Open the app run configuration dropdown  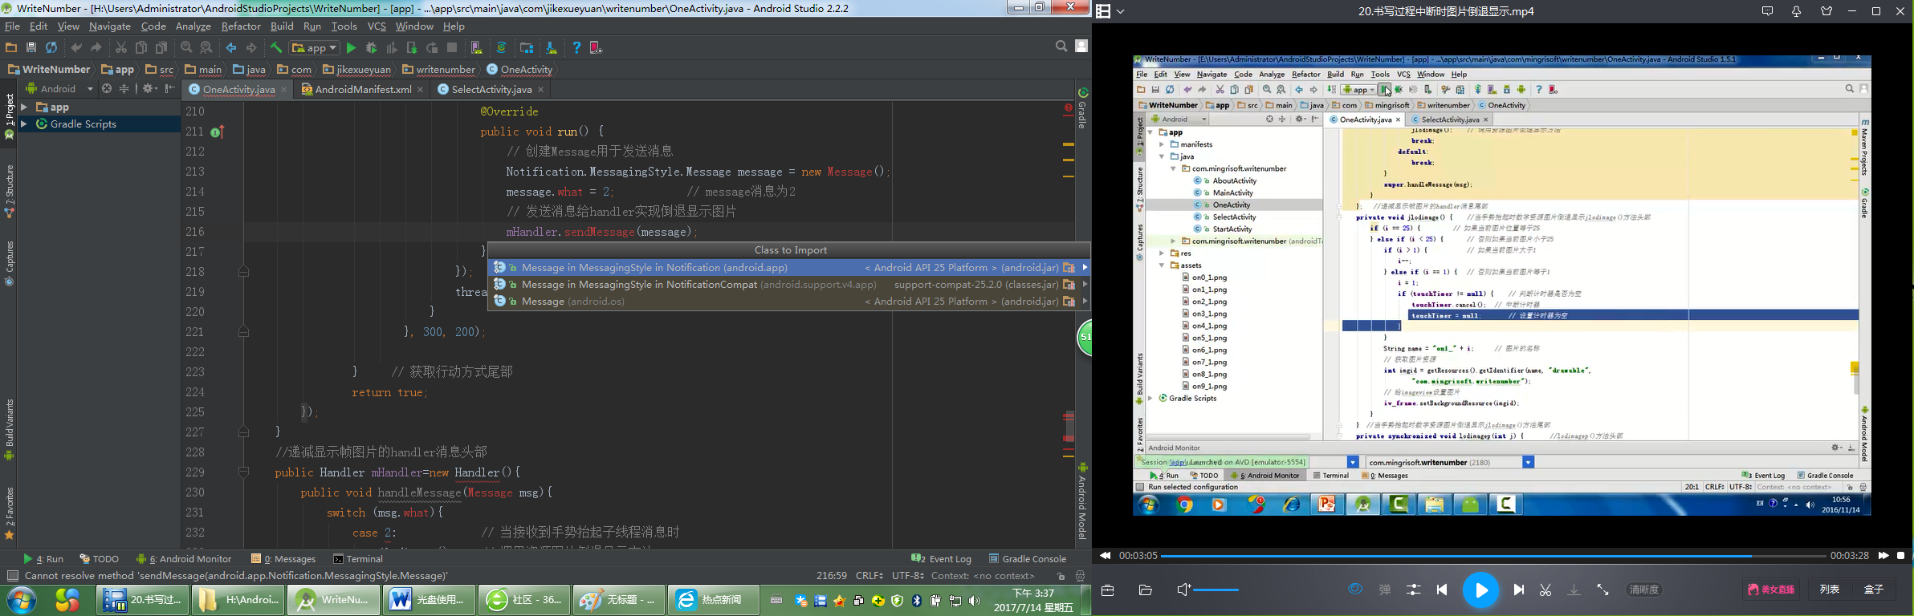click(x=315, y=48)
